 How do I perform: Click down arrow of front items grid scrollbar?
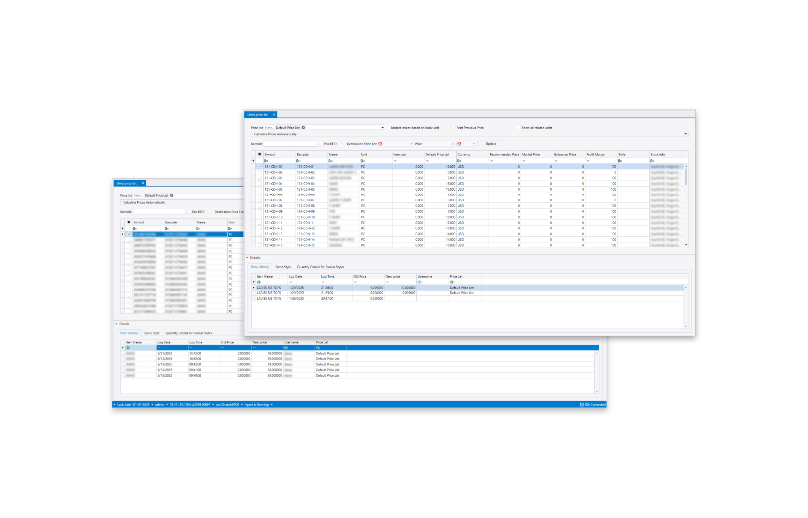coord(686,245)
